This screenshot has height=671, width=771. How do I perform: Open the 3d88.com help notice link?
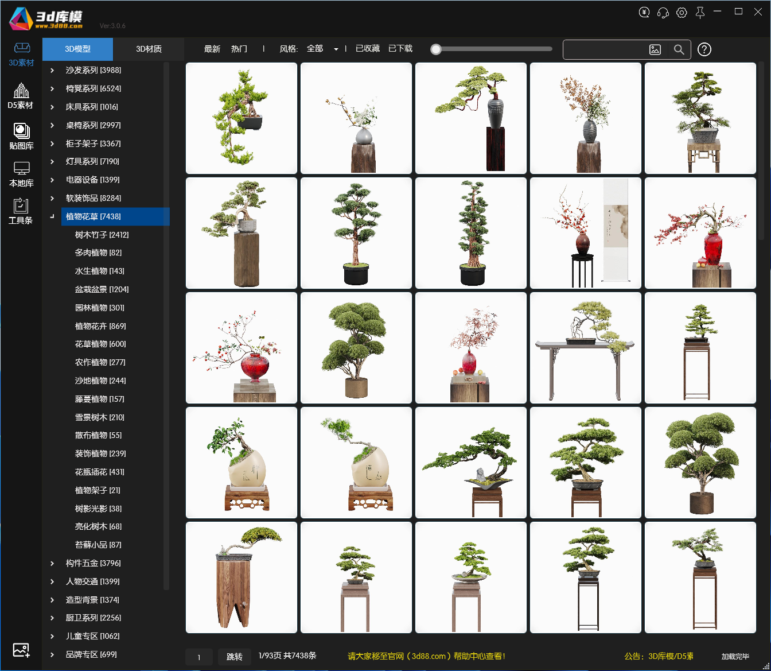(426, 656)
